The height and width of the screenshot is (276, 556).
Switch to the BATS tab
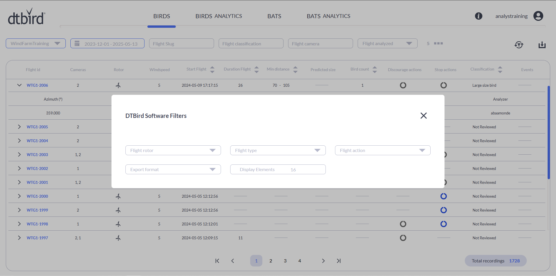pos(274,16)
